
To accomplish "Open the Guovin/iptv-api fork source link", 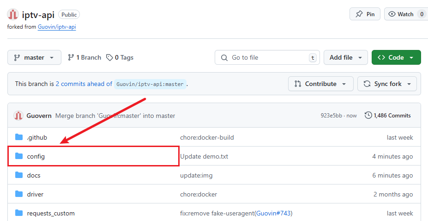I will [x=57, y=27].
